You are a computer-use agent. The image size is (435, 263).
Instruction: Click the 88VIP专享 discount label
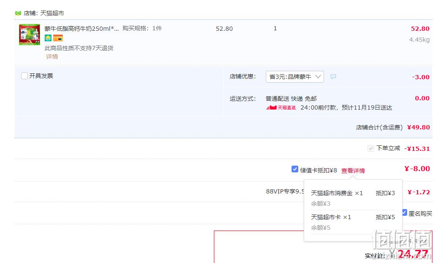tap(285, 191)
